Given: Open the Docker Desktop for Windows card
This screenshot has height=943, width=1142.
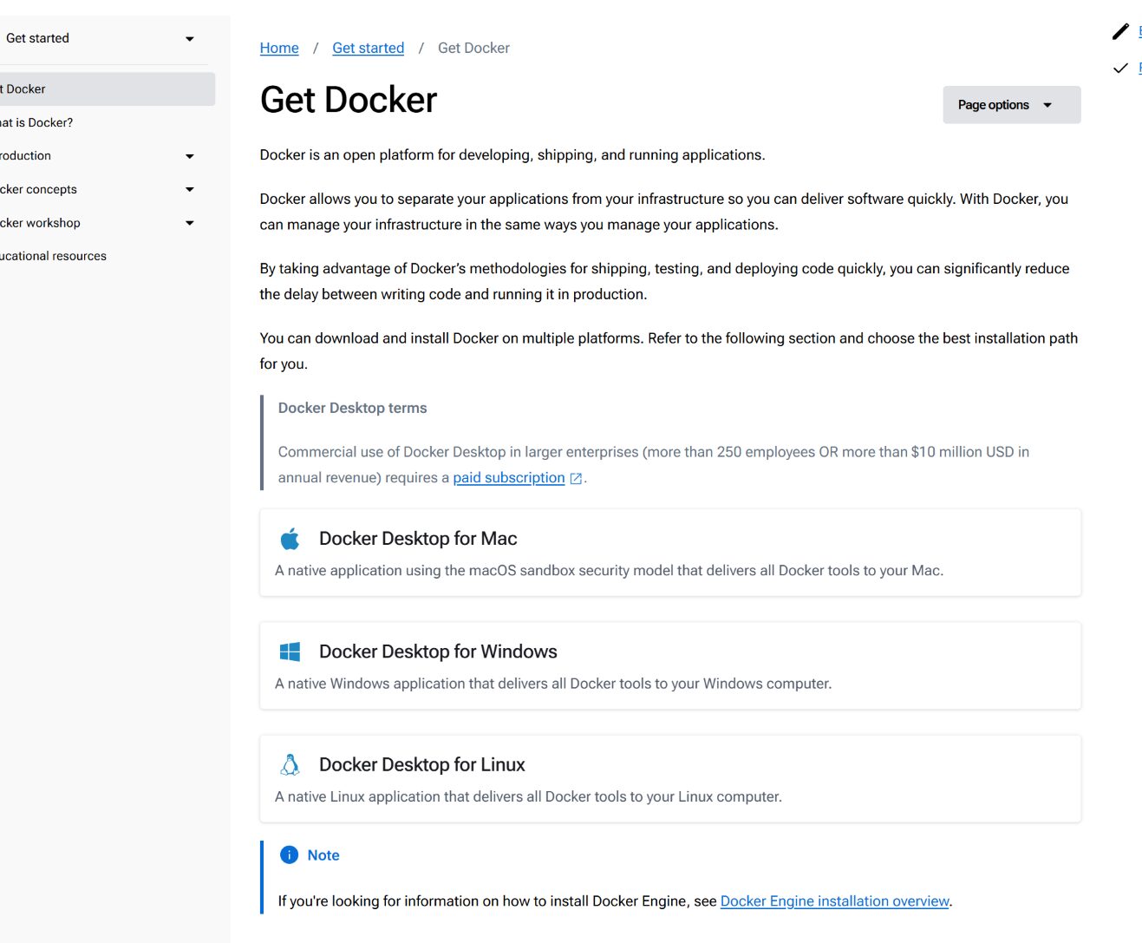Looking at the screenshot, I should [x=669, y=665].
